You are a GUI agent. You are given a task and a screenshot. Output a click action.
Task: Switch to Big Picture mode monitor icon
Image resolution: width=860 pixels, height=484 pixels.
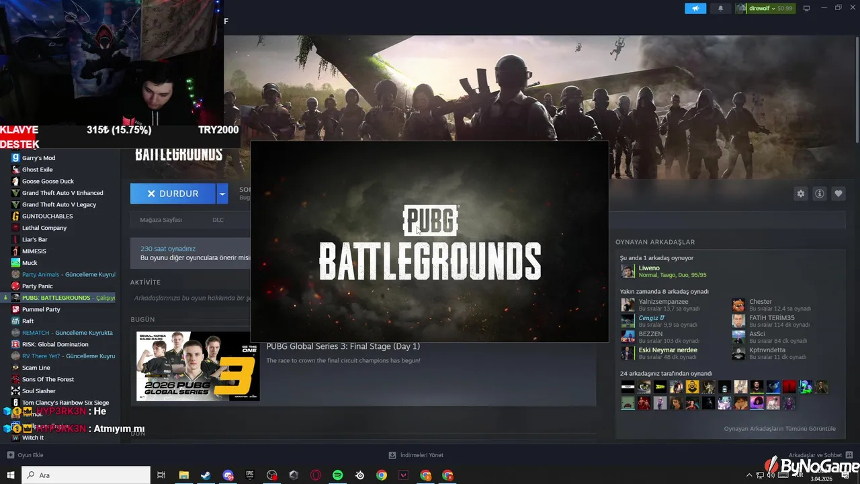click(x=807, y=8)
